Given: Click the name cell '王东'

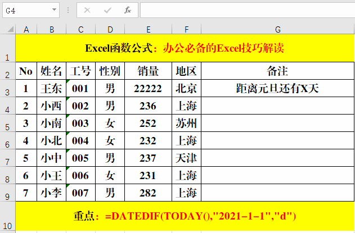Looking at the screenshot, I should tap(52, 88).
